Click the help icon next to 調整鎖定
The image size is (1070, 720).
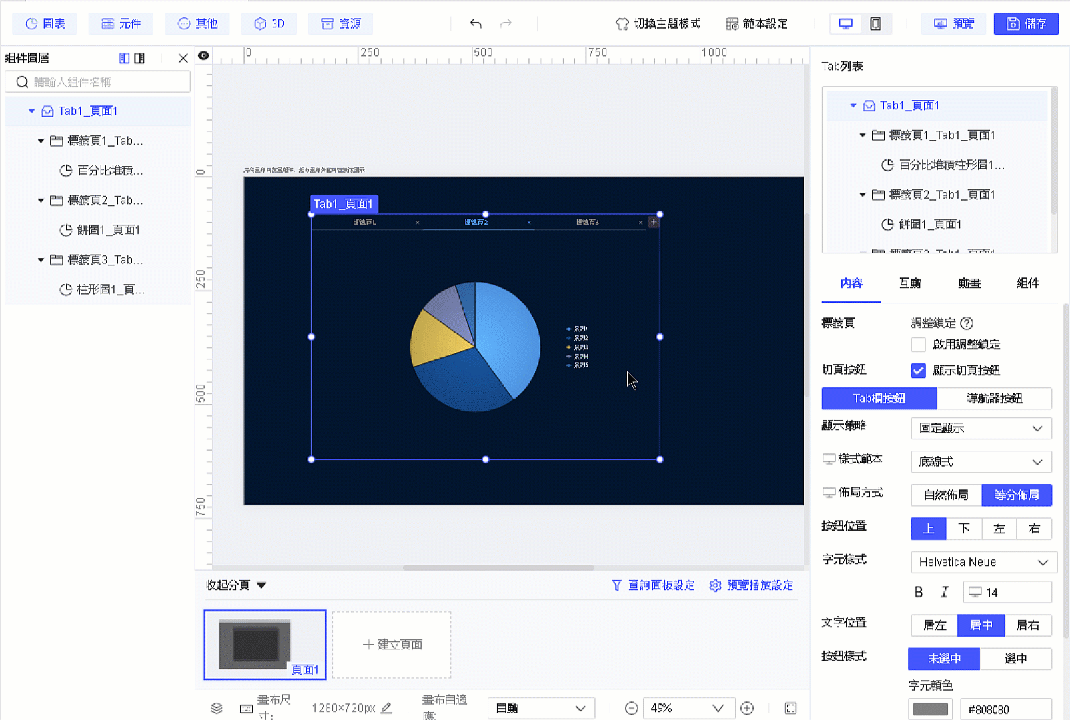tap(967, 323)
